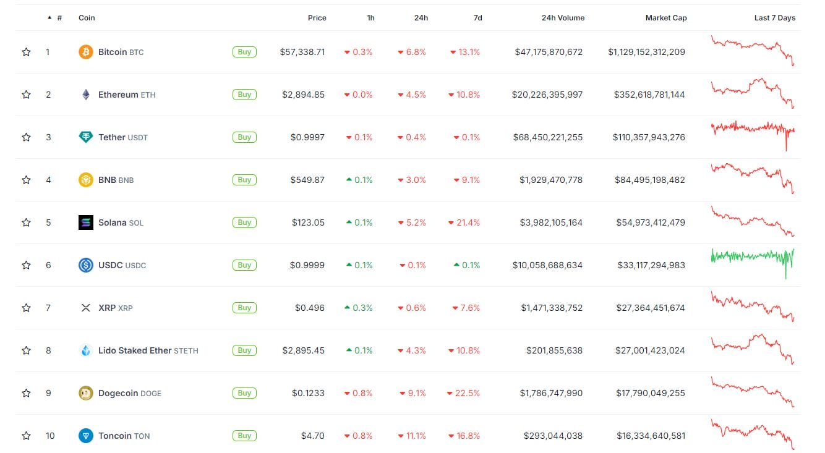Viewport: 825px width, 453px height.
Task: Sort by the 24h change header
Action: [x=421, y=18]
